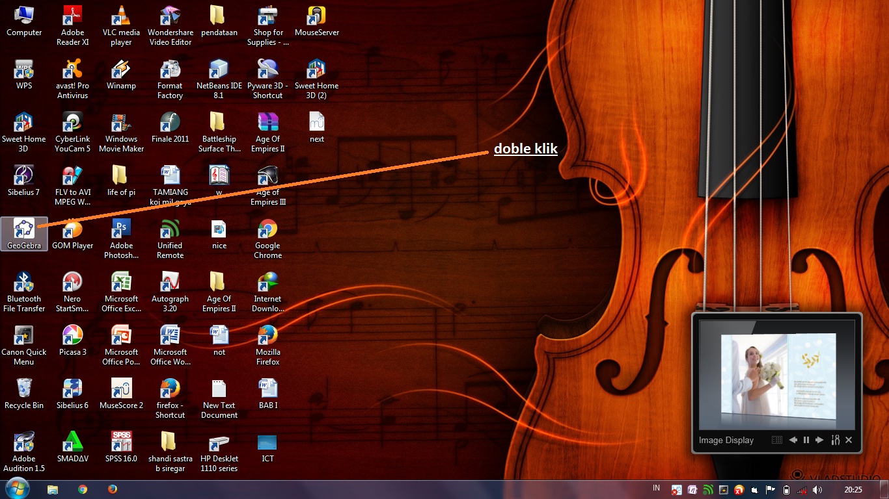Open the battery status tray icon
The image size is (889, 499).
[786, 490]
